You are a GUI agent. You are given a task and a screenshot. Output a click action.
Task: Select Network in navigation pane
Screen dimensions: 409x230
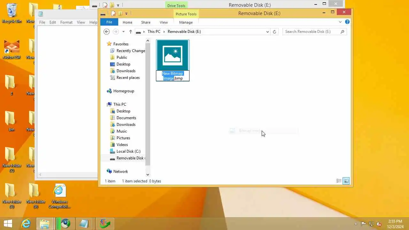(120, 172)
